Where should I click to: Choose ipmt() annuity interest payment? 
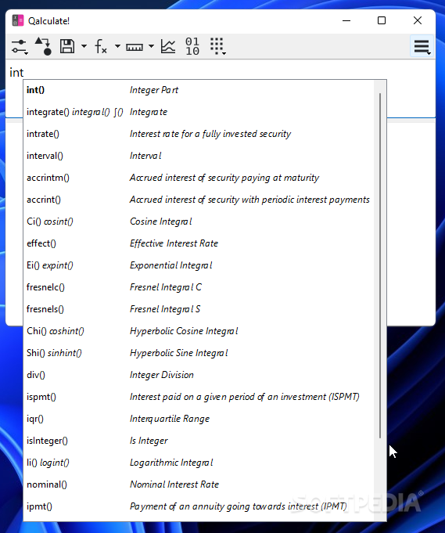click(x=200, y=506)
